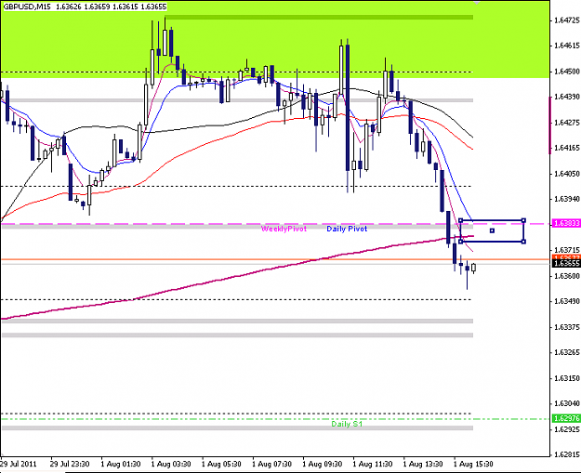Click the 1 Aug 05:30 time label

[221, 464]
